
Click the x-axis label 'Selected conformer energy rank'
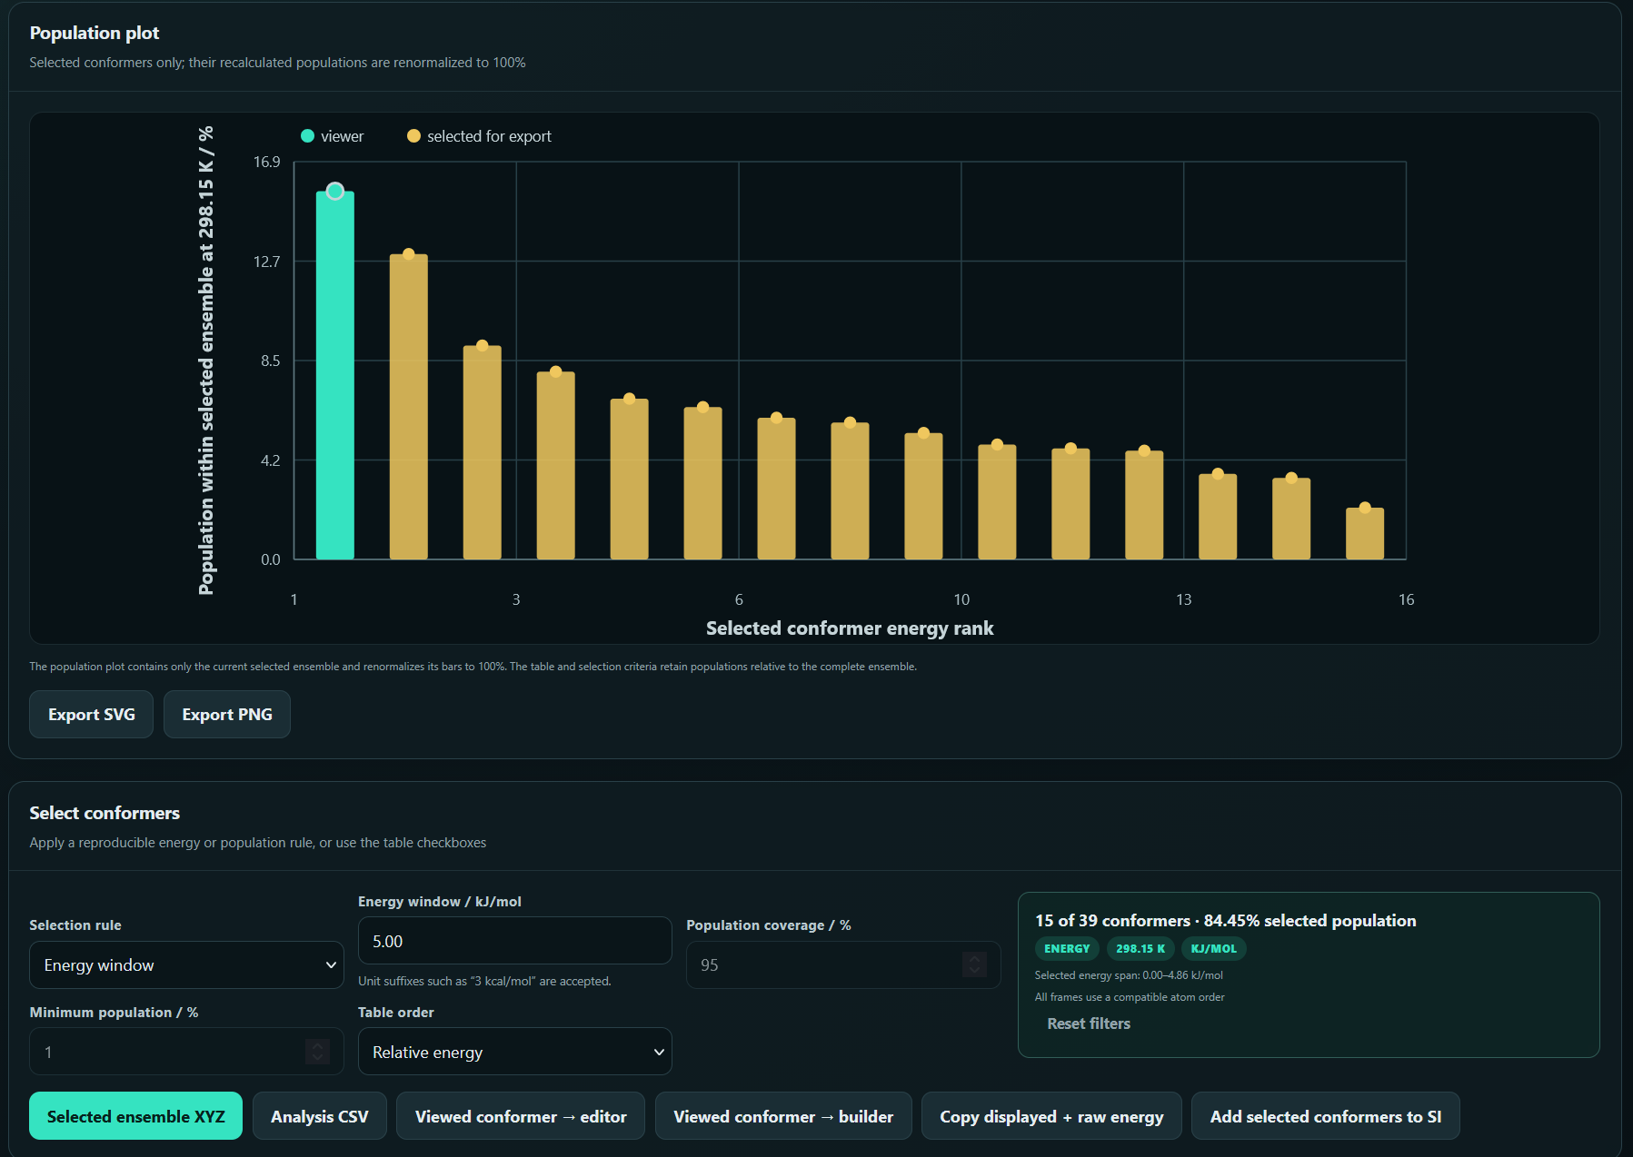[850, 628]
